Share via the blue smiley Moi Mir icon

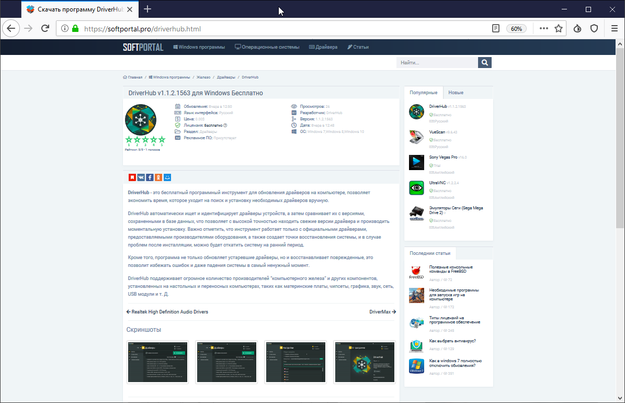click(x=167, y=177)
